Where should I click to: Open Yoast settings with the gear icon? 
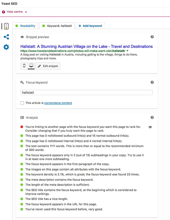coord(6,46)
